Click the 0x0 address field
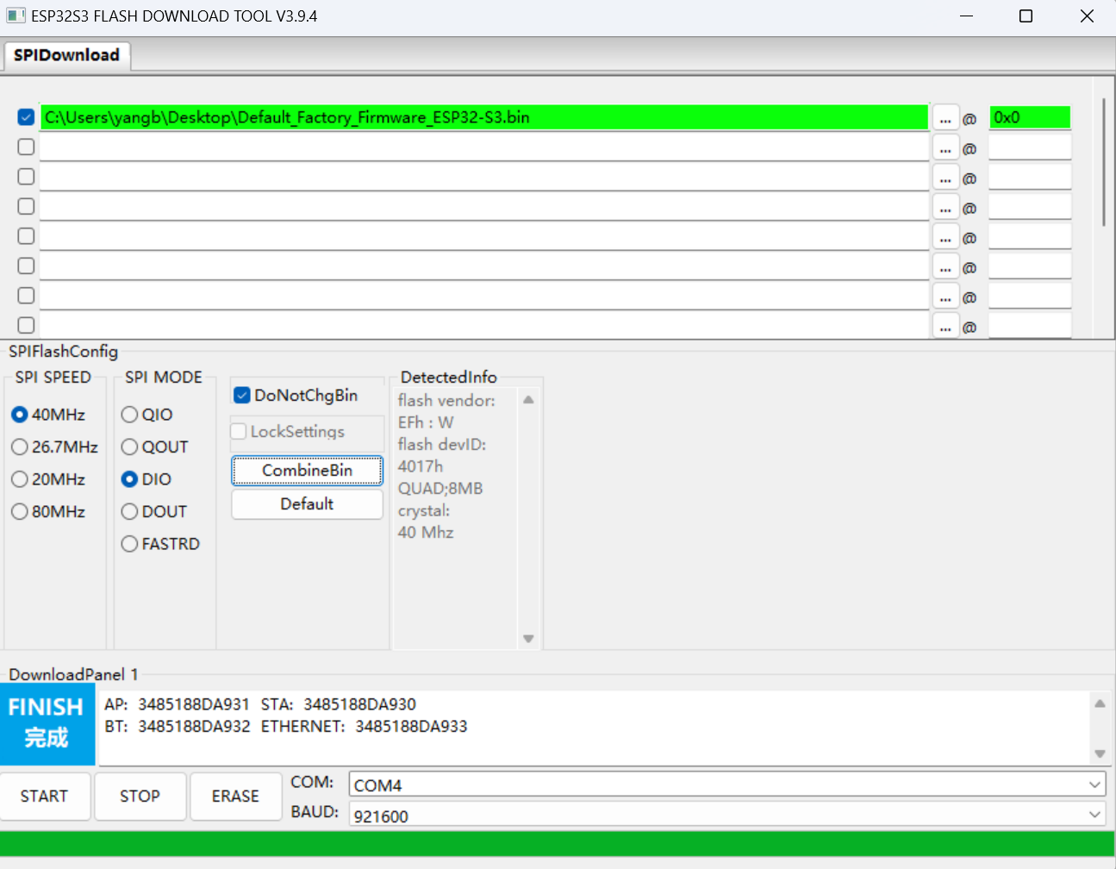This screenshot has height=869, width=1116. [1030, 117]
